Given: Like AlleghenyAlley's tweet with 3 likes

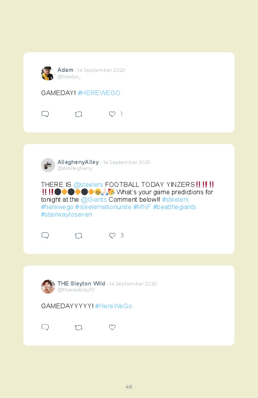Looking at the screenshot, I should [112, 235].
